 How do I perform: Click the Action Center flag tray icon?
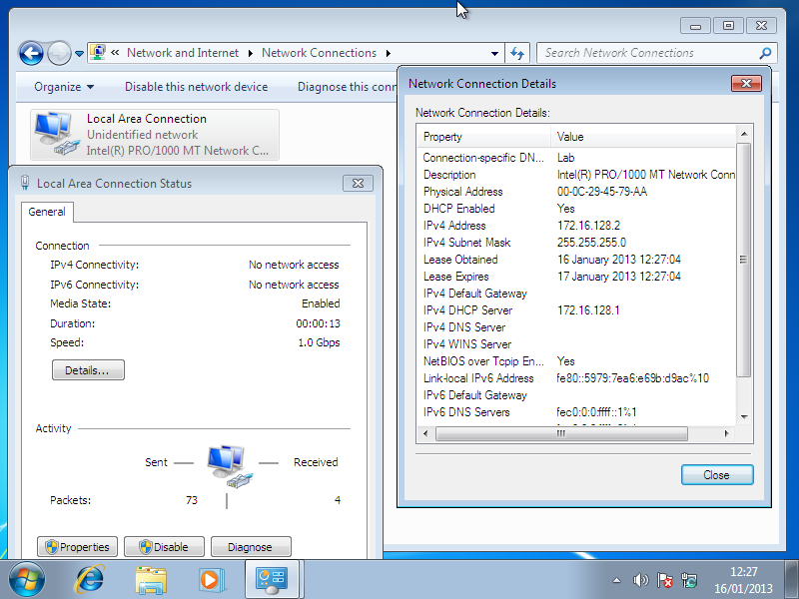(664, 580)
